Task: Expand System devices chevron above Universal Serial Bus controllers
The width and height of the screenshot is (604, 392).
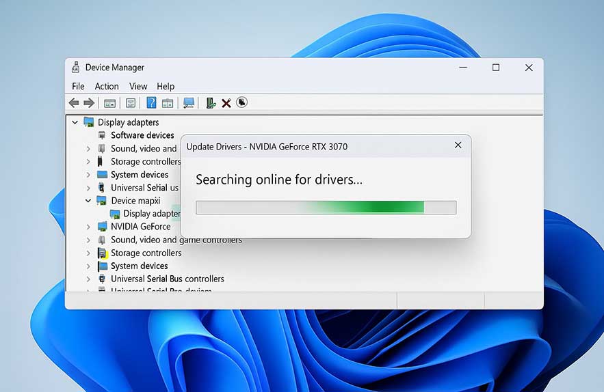Action: click(88, 266)
